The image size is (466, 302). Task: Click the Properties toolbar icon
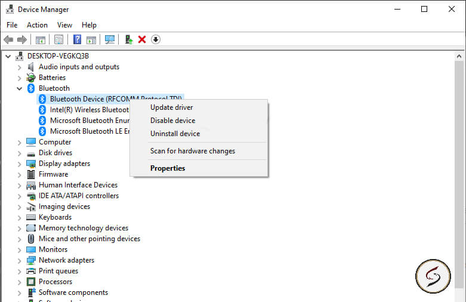[x=59, y=39]
